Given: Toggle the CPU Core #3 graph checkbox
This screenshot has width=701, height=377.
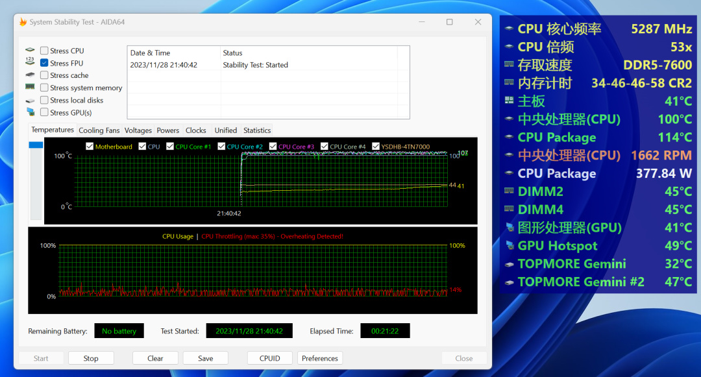Looking at the screenshot, I should coord(273,146).
